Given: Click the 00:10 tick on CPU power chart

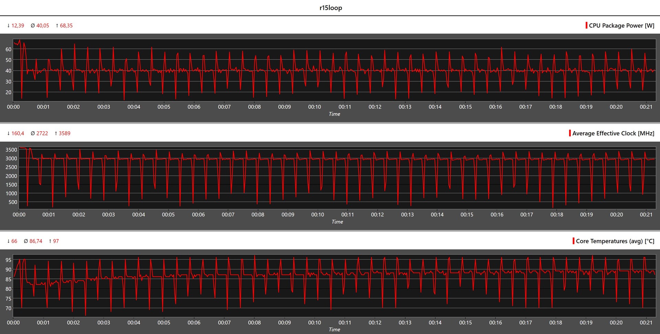Looking at the screenshot, I should tap(315, 107).
